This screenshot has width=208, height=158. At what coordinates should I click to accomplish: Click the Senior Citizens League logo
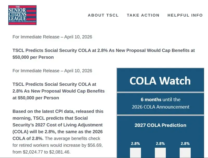[22, 14]
